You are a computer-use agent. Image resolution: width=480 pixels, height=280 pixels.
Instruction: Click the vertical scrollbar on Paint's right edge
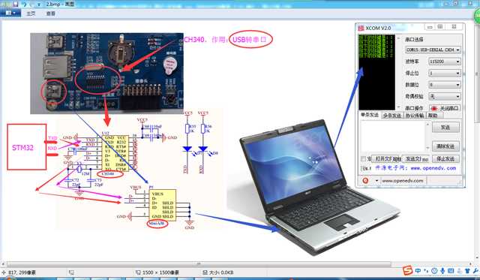(477, 74)
